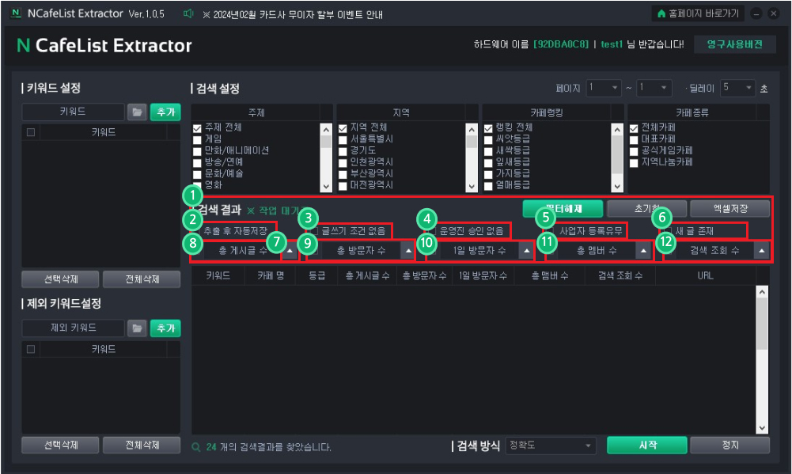
Task: Open the 검색 방식 정확도 dropdown
Action: (x=551, y=446)
